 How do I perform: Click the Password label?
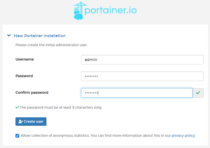24,76
